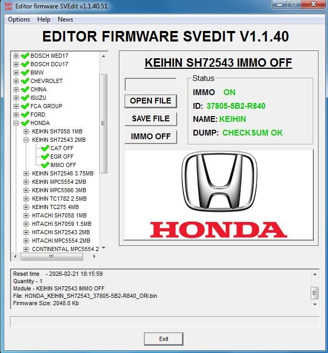Expand the KEIHIN SH7058 1MB node
The width and height of the screenshot is (328, 353).
26,131
